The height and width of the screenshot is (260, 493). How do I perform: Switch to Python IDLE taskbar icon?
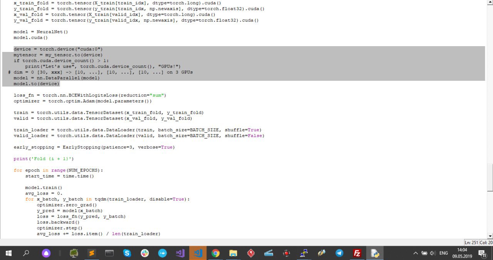[375, 253]
